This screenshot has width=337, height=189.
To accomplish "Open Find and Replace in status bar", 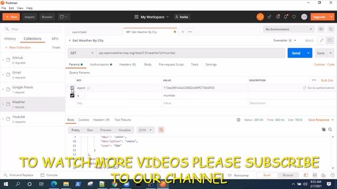I will tap(18, 175).
